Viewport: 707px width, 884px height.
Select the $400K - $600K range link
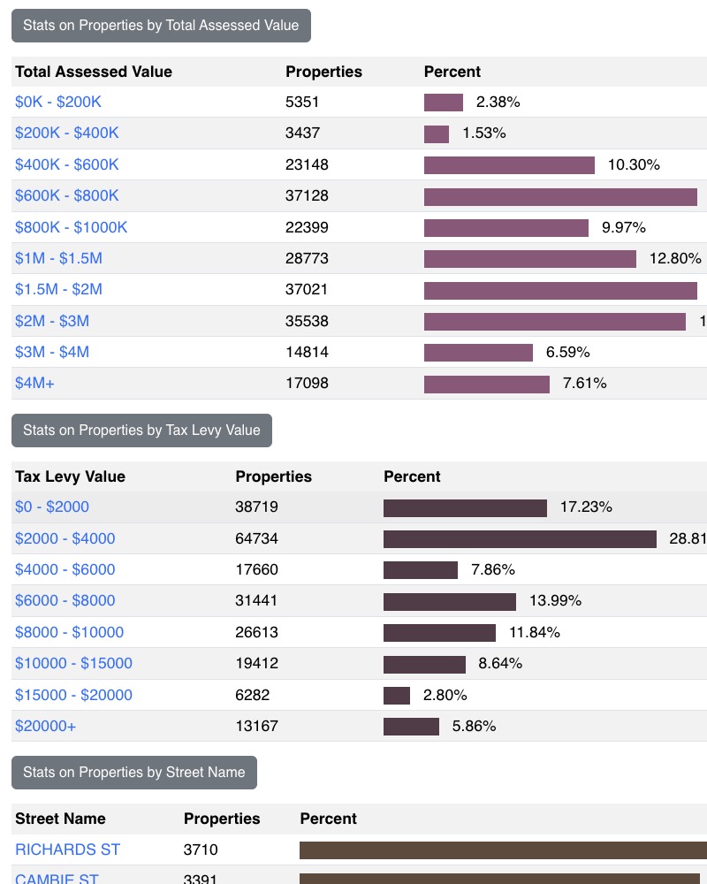coord(66,164)
